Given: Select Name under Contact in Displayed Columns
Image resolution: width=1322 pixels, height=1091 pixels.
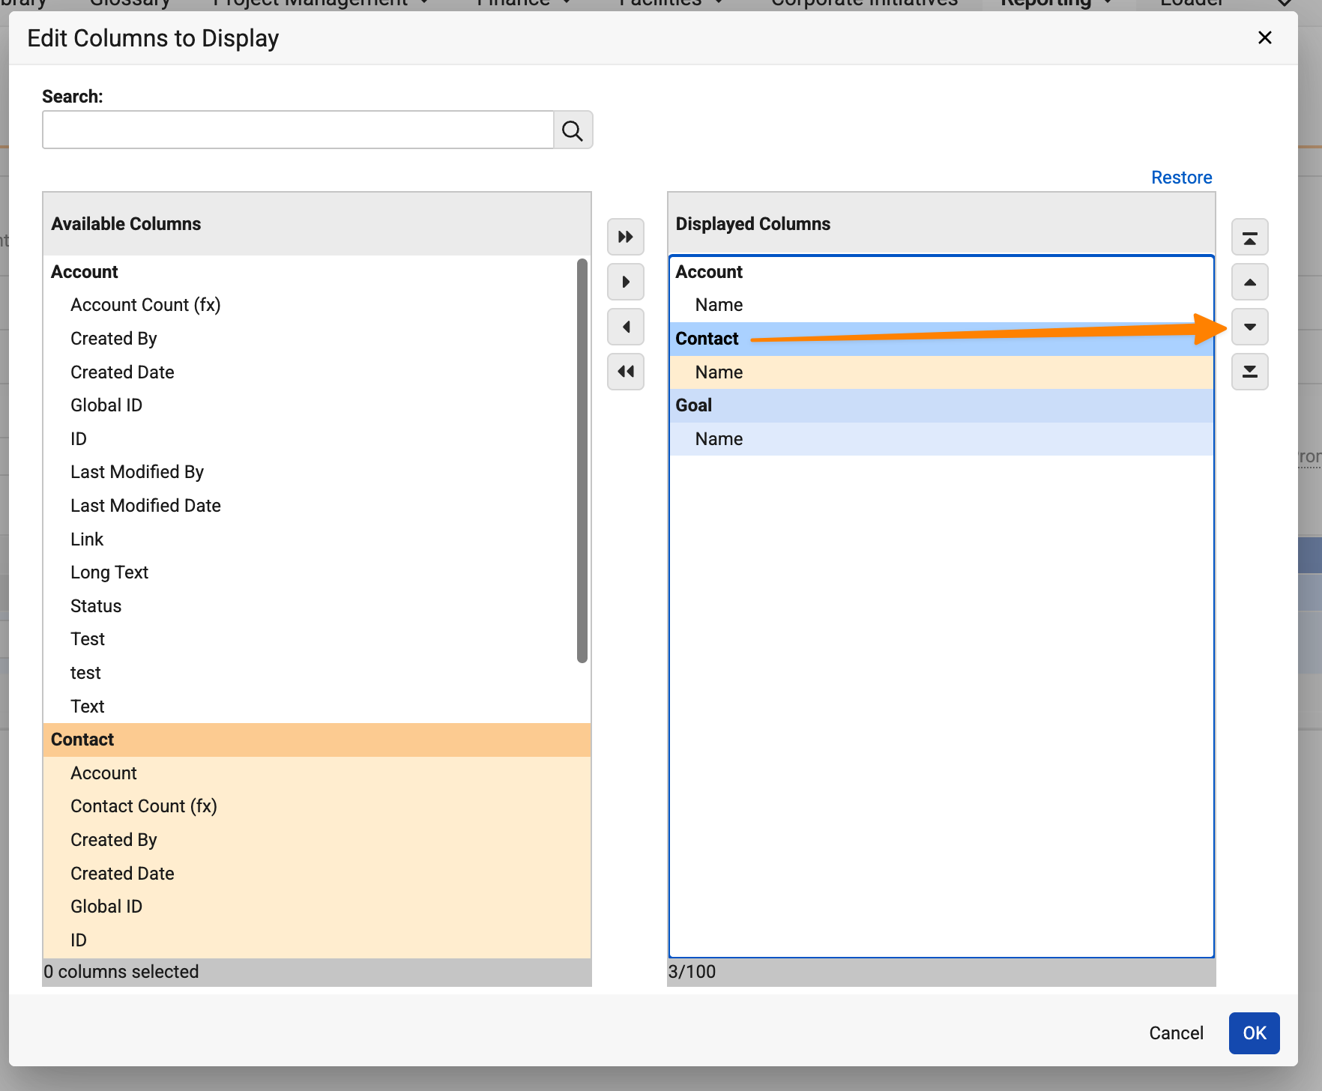Looking at the screenshot, I should 941,372.
